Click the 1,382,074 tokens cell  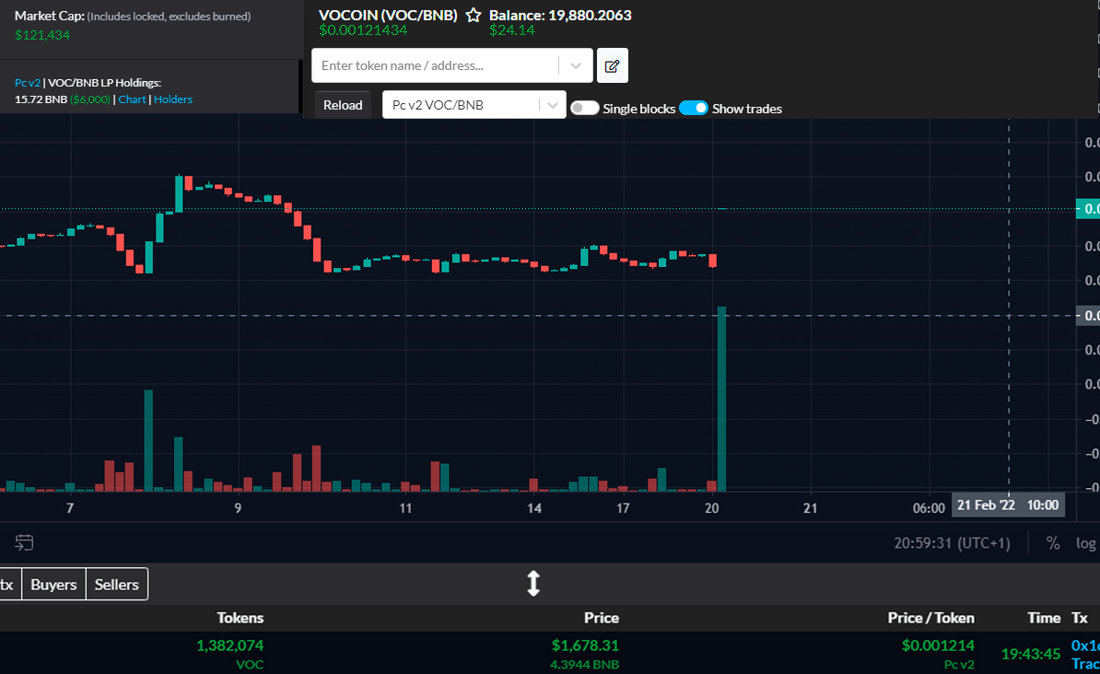click(x=230, y=645)
